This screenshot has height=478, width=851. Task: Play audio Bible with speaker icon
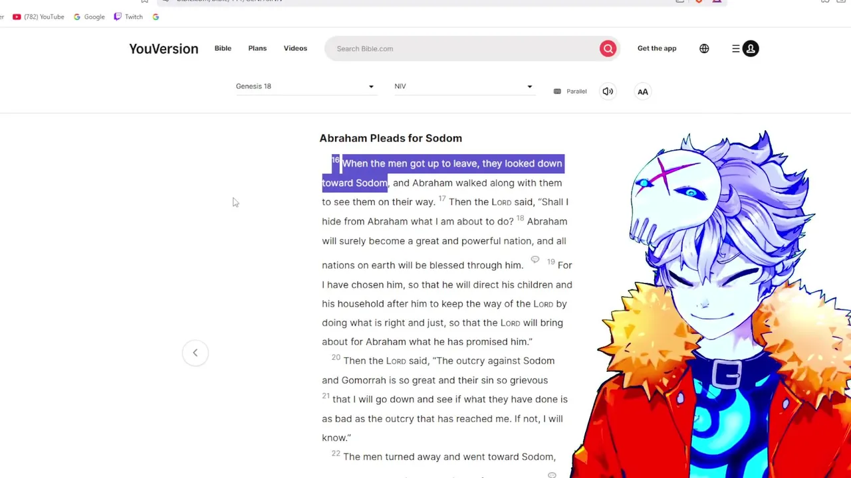tap(608, 92)
